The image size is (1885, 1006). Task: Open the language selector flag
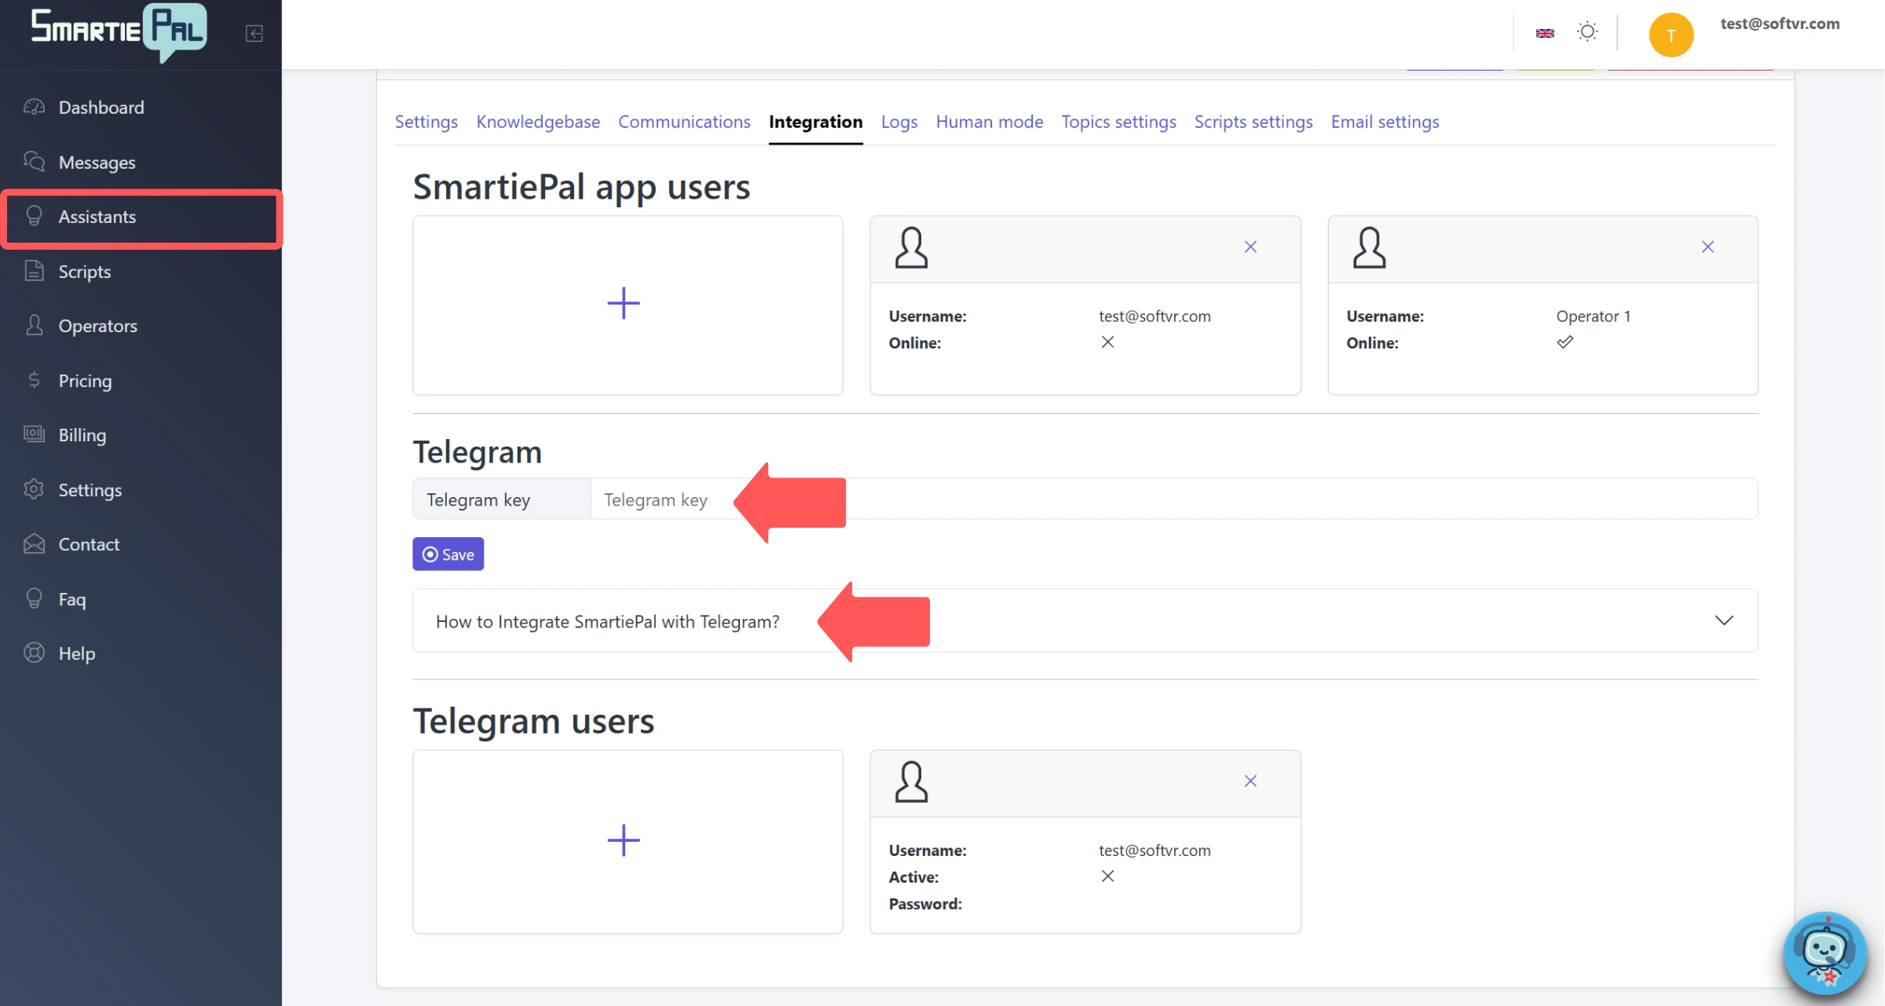coord(1544,33)
